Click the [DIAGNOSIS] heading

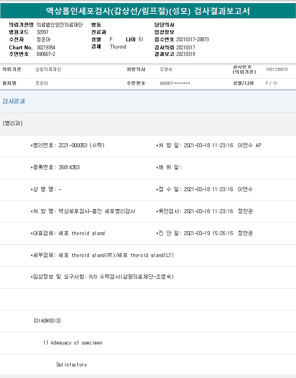click(47, 321)
